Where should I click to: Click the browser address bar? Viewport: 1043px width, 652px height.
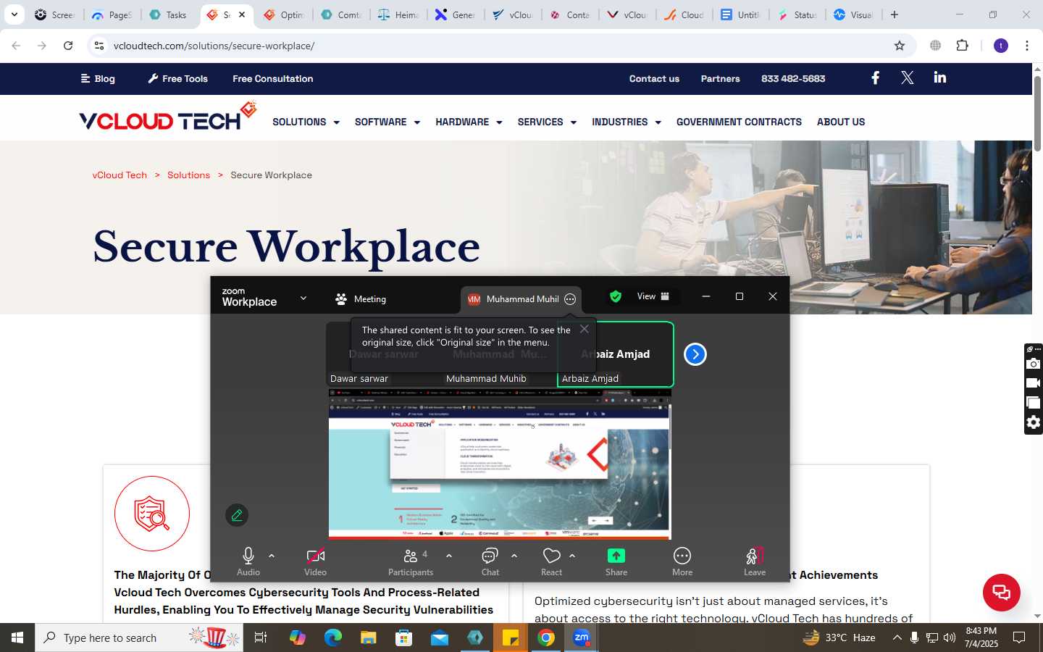click(500, 46)
